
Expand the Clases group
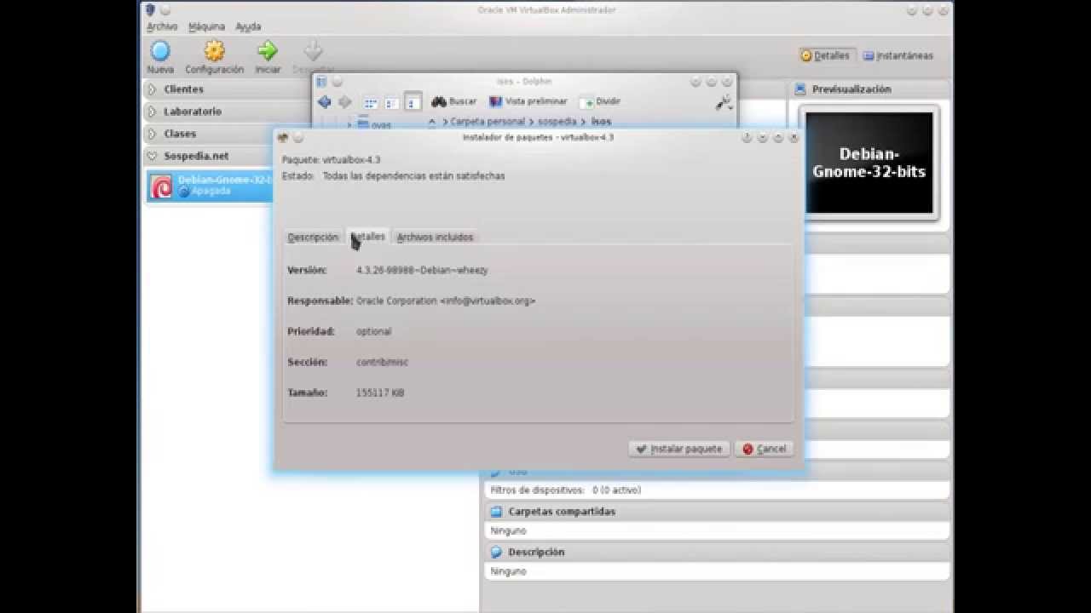[x=152, y=134]
